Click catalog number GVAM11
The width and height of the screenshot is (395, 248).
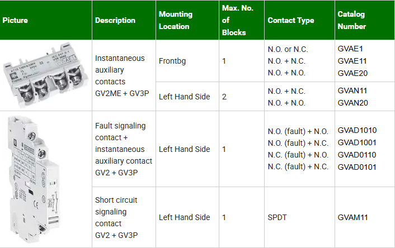(x=353, y=217)
